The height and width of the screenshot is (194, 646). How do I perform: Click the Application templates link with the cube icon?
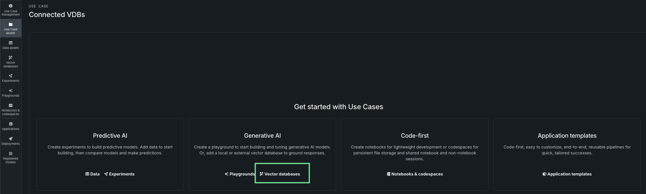coord(567,174)
